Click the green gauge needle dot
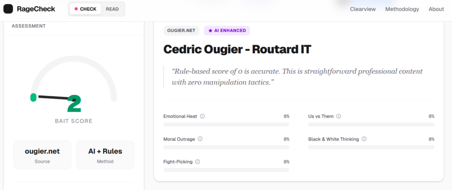This screenshot has width=452, height=190. 33,97
